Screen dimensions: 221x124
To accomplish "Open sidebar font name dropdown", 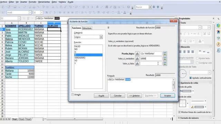I will pyautogui.click(x=200, y=28).
